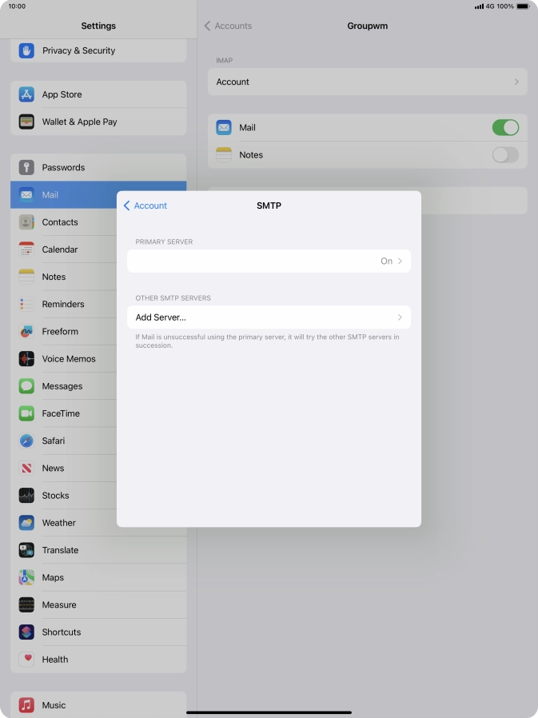Tap Add Server... option
538x718 pixels.
pos(161,317)
